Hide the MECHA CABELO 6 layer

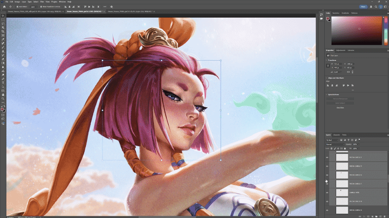[327, 175]
